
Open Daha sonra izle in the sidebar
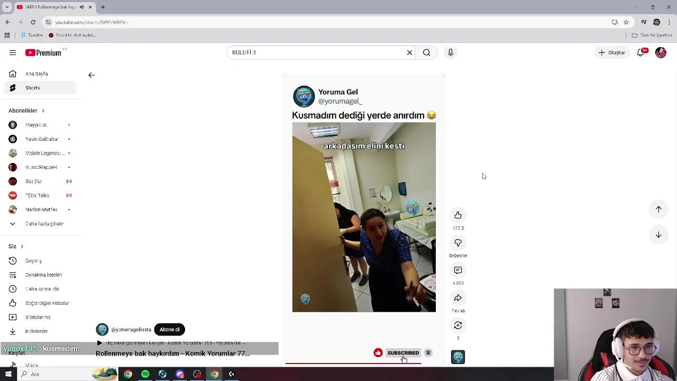pyautogui.click(x=40, y=289)
